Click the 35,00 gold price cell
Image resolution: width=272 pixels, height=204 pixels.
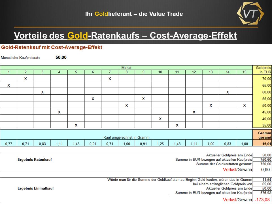click(x=262, y=125)
